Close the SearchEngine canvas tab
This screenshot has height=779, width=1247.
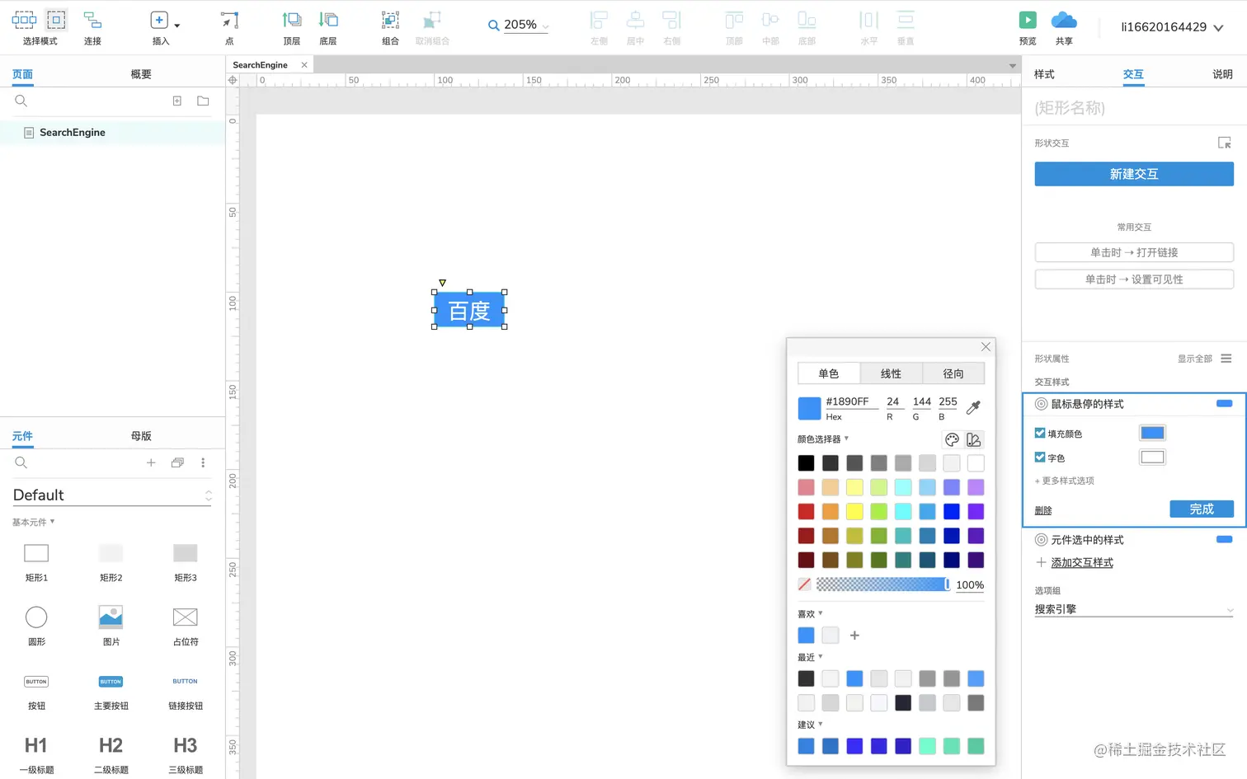pyautogui.click(x=304, y=65)
